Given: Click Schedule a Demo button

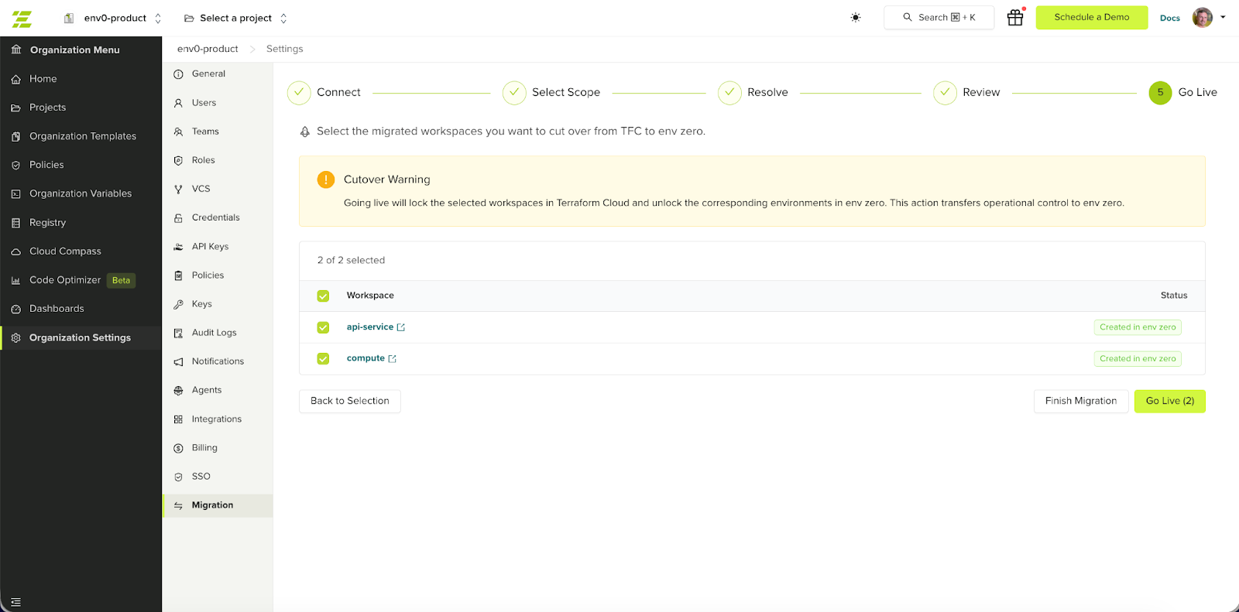Looking at the screenshot, I should pyautogui.click(x=1092, y=17).
